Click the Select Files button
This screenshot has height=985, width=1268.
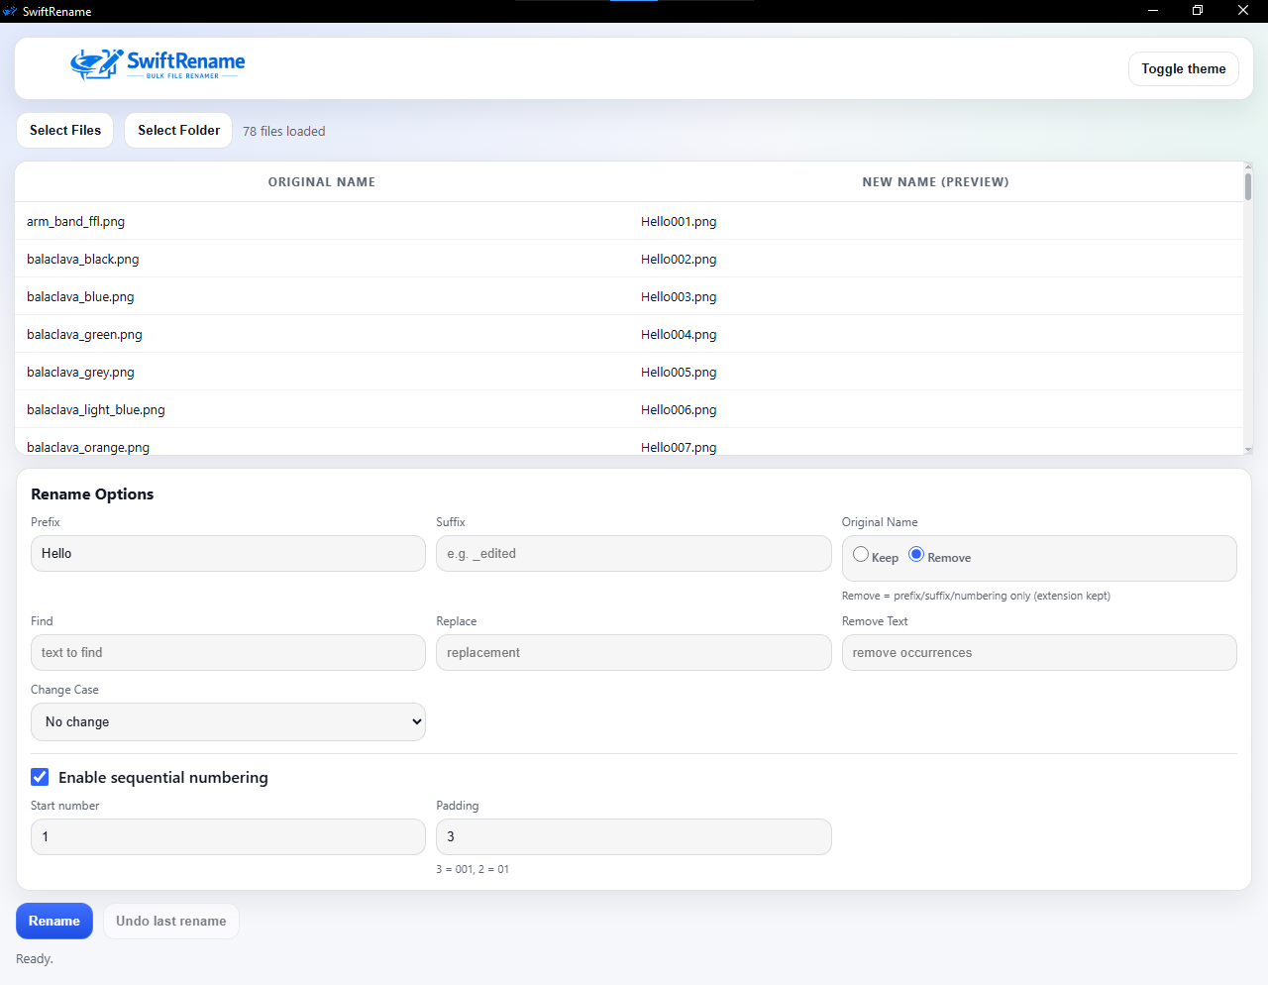[x=65, y=130]
